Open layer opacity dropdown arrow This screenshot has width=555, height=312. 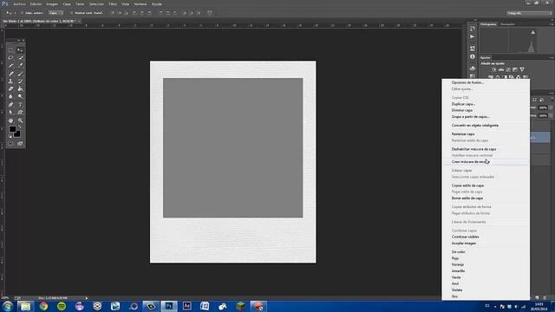point(551,107)
